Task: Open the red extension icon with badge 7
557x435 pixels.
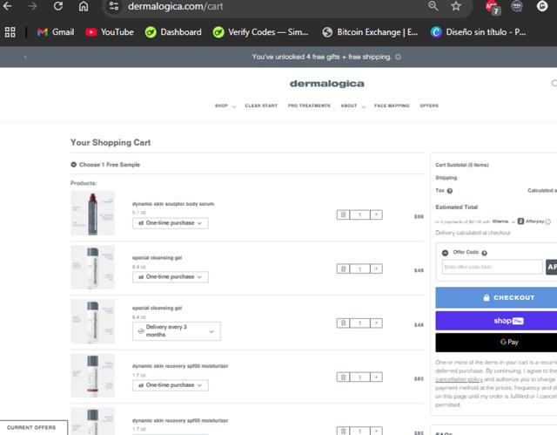Action: click(493, 7)
